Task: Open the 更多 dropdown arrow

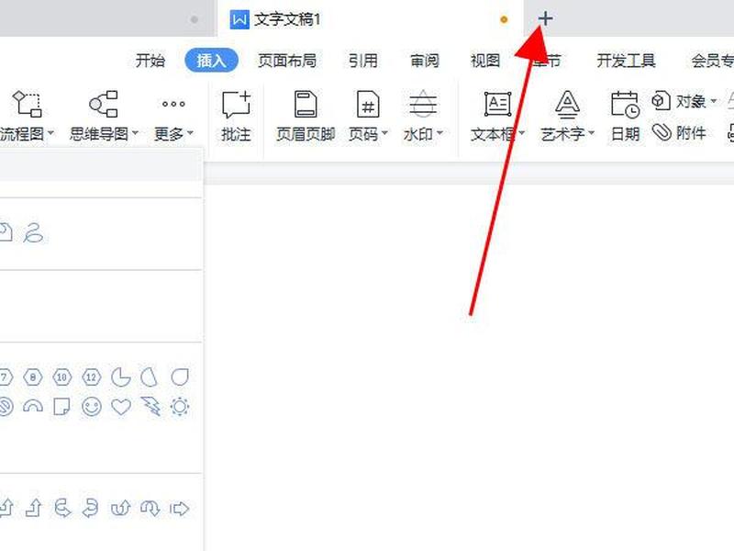Action: [190, 133]
